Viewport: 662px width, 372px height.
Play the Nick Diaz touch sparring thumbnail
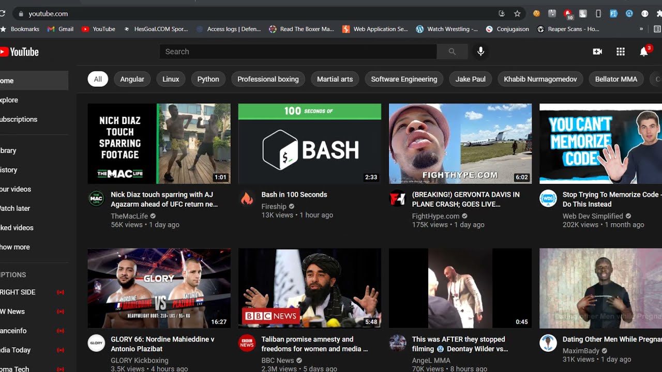(x=159, y=144)
